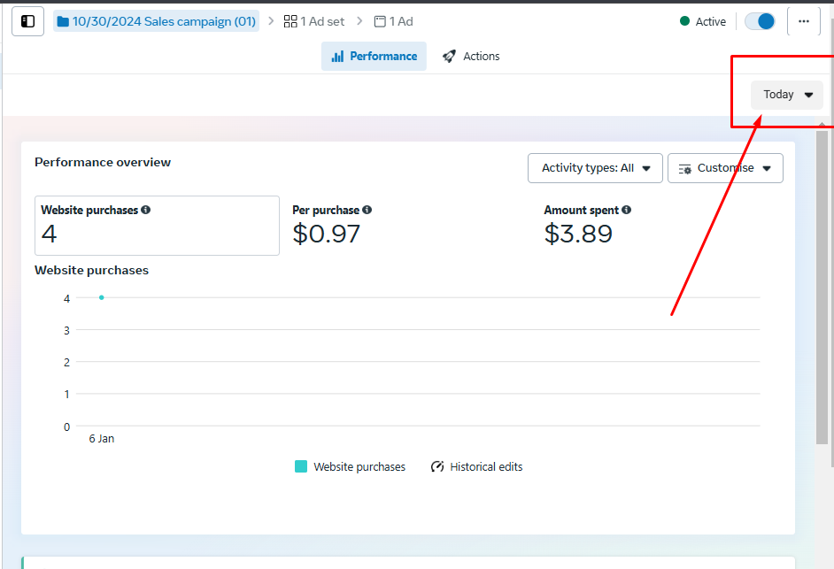This screenshot has width=834, height=569.
Task: Turn off the Active campaign toggle
Action: [760, 21]
